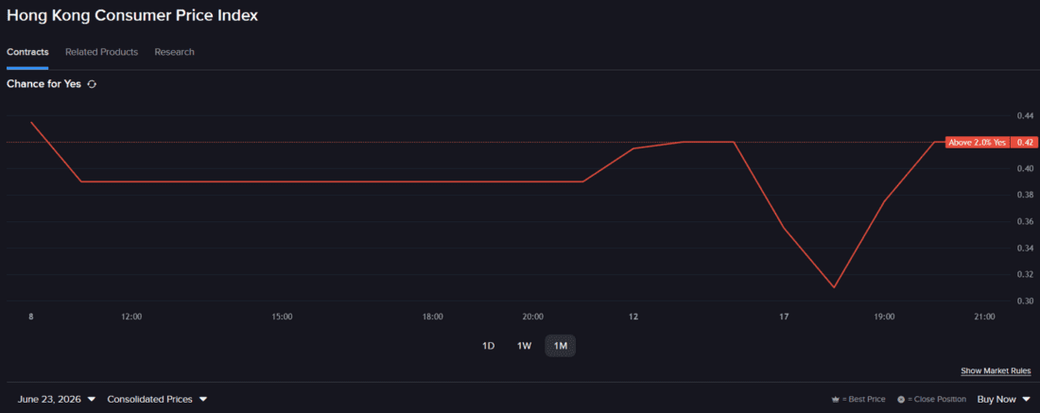Viewport: 1040px width, 413px height.
Task: Click the Close Position legend icon
Action: 901,400
